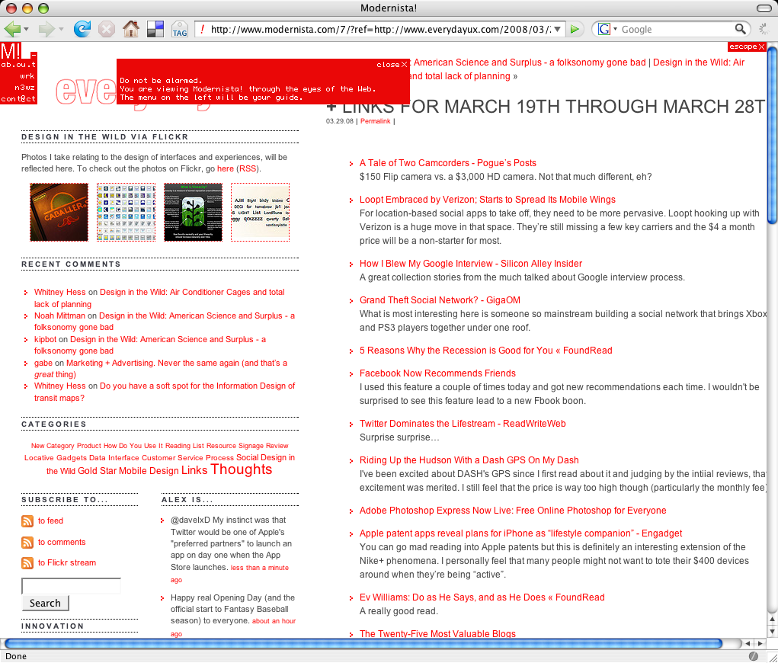Open 'Ev Williams: Do as He Says' link
The image size is (778, 663).
click(482, 597)
